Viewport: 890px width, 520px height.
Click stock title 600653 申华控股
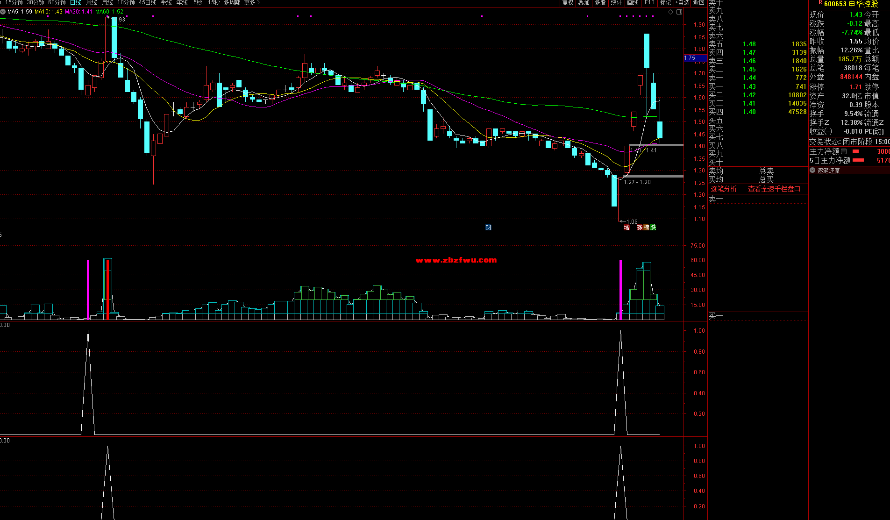[851, 4]
